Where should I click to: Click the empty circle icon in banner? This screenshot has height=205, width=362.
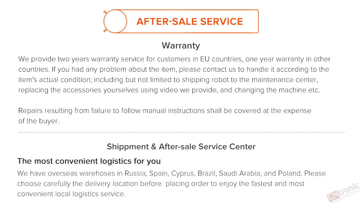[115, 21]
